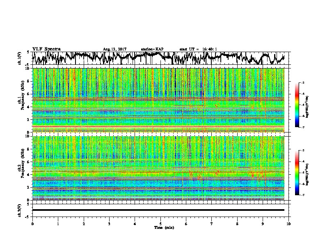Screen dimensions: 325x251
Task: Click the red 1 kHz band in ch.1 spectrogram
Action: tap(158, 126)
